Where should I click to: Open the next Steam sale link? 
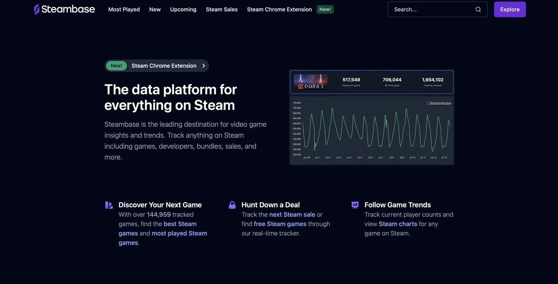(292, 215)
